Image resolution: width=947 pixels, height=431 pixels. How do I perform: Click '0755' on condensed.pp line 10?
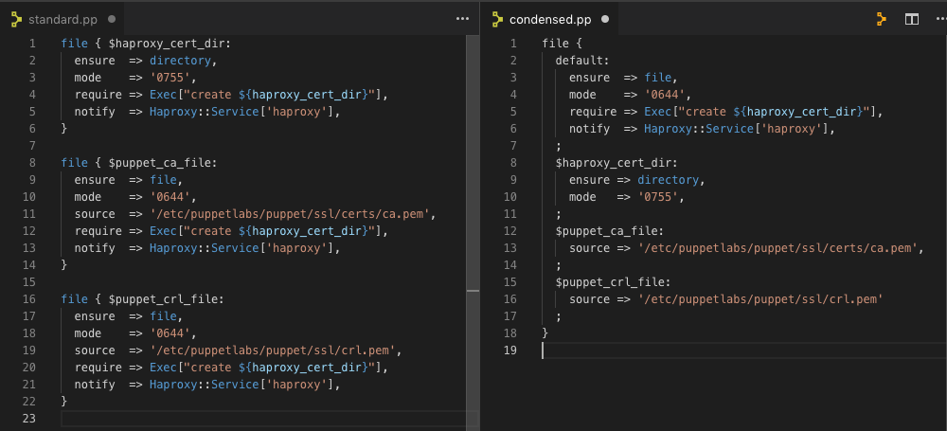658,197
